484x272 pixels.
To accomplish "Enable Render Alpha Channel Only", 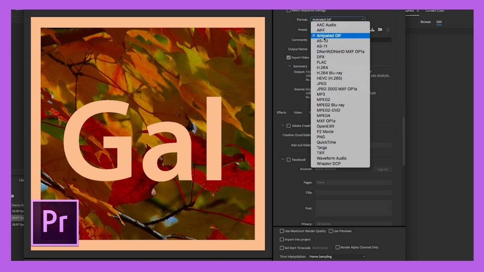I will [337, 247].
